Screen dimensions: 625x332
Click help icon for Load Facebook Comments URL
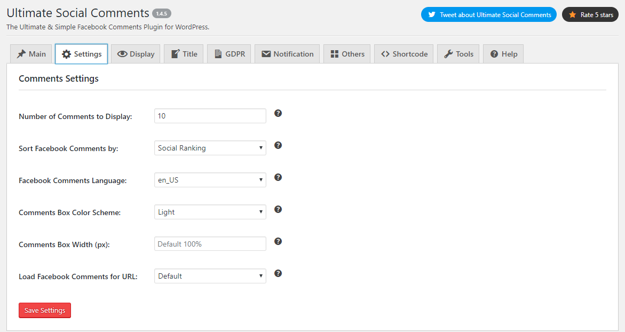coord(278,273)
